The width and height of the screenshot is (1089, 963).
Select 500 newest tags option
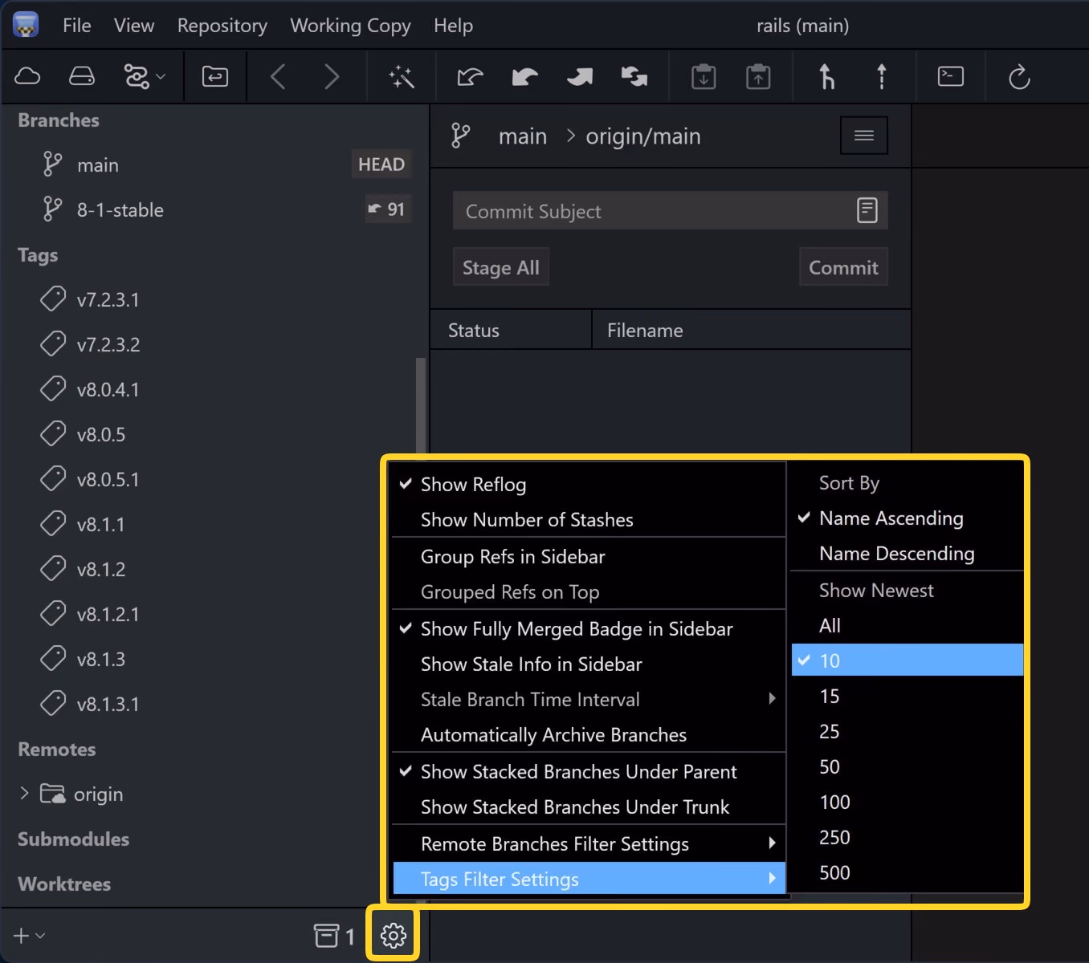(907, 873)
